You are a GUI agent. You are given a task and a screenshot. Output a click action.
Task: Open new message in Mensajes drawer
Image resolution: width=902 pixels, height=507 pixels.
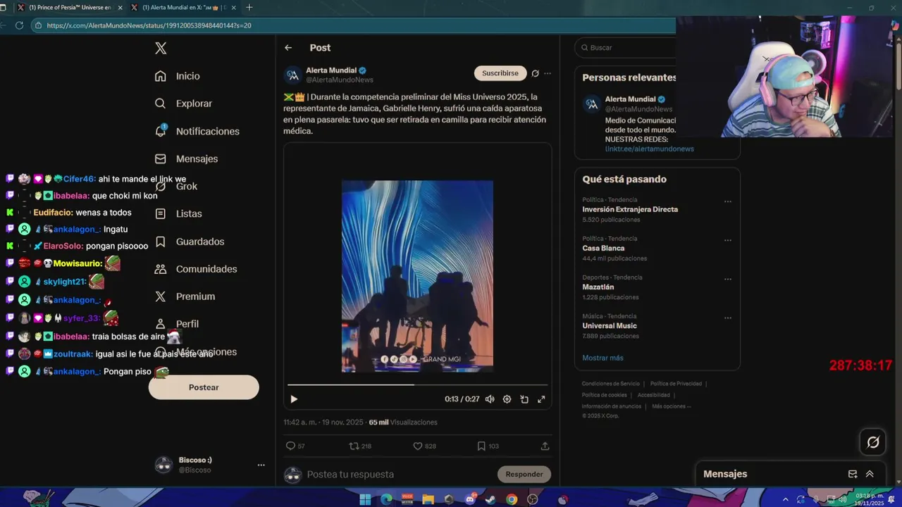coord(853,474)
